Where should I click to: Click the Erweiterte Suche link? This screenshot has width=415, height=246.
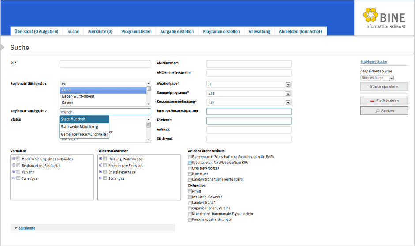click(373, 62)
